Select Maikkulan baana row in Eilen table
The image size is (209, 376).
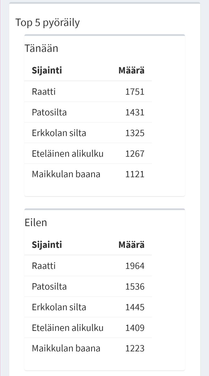tap(88, 348)
